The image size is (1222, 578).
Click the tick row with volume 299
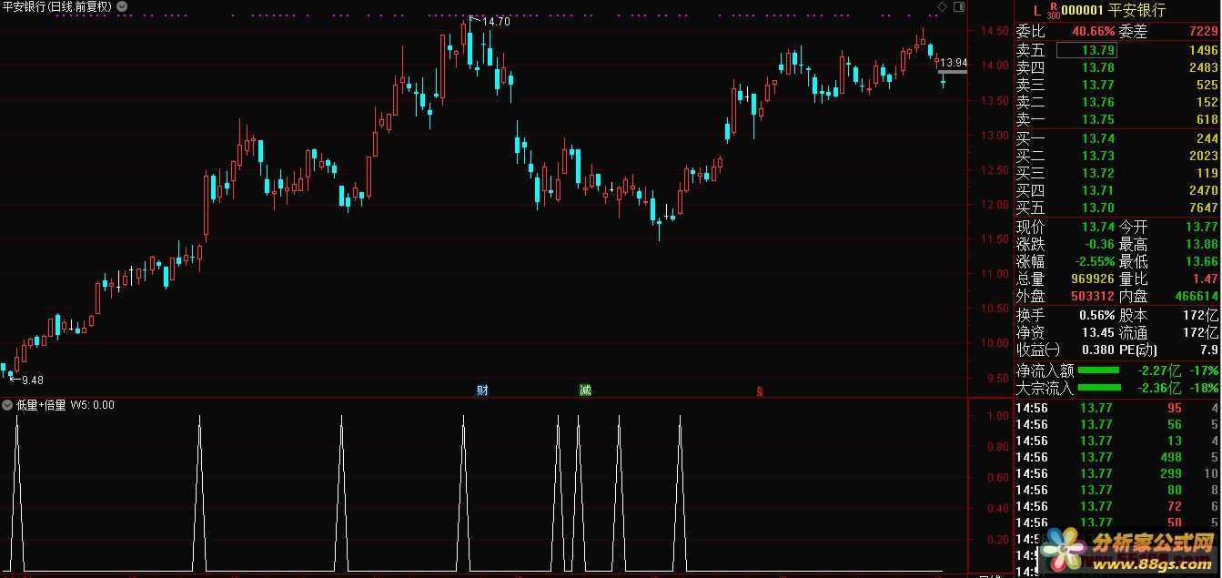click(x=1118, y=473)
